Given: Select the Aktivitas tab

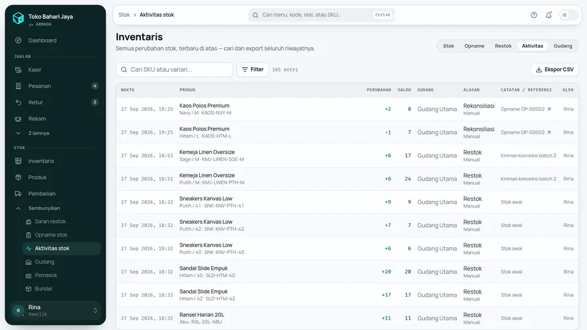Looking at the screenshot, I should tap(532, 46).
